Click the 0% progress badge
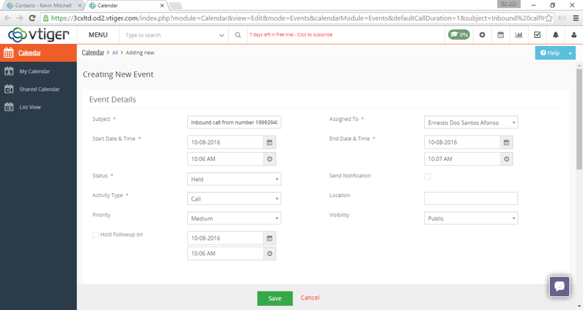This screenshot has height=310, width=583. coord(459,34)
